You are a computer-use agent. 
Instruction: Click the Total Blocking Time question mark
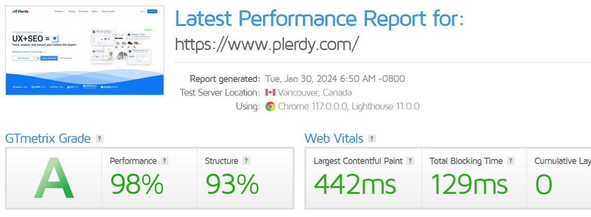tap(511, 161)
